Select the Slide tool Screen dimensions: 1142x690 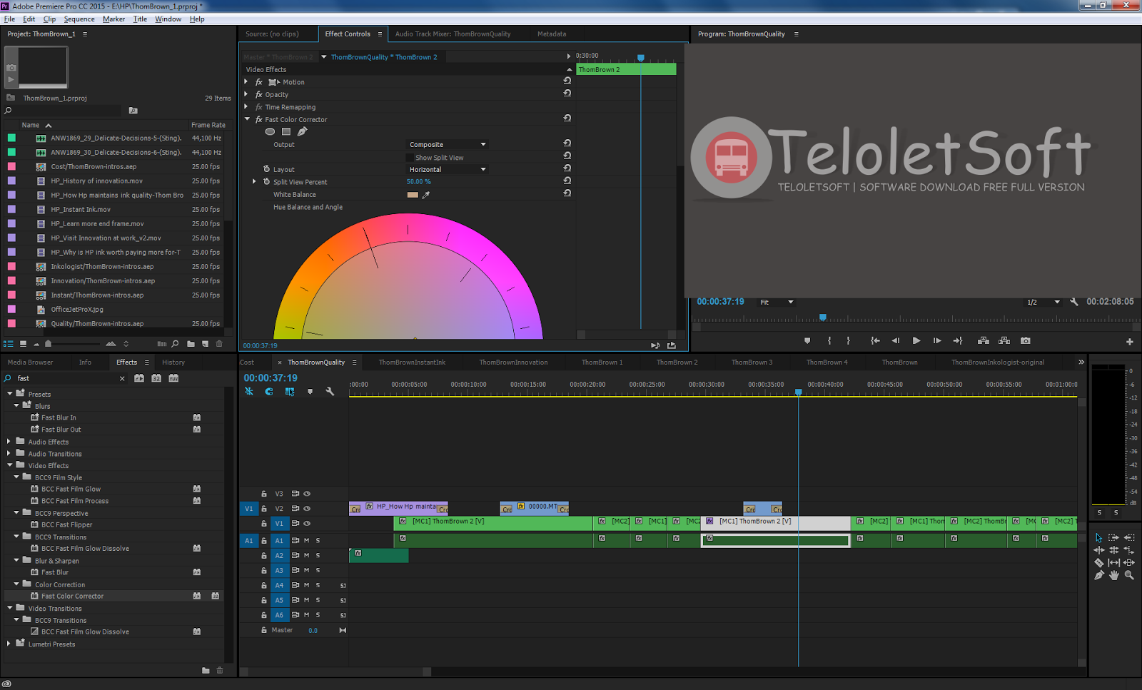coord(1129,562)
